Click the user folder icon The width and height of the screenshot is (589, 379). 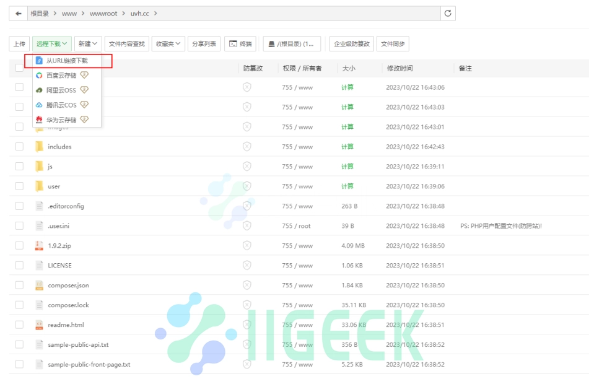(x=40, y=186)
